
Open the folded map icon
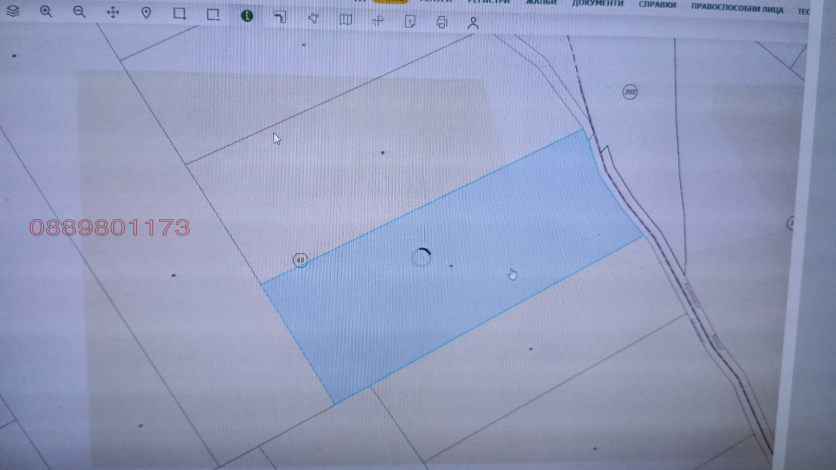pos(345,20)
